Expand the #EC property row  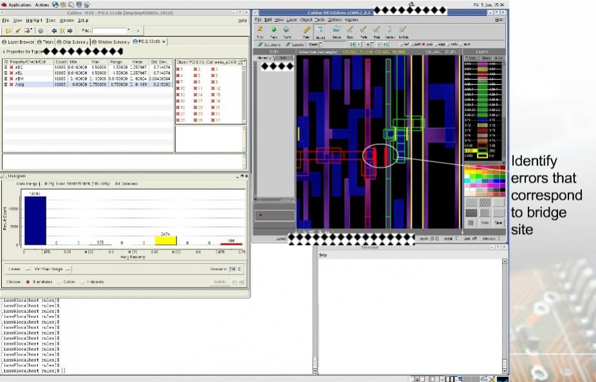tap(5, 68)
